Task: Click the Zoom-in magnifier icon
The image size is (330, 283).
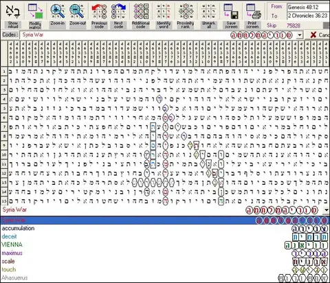Action: tap(58, 11)
